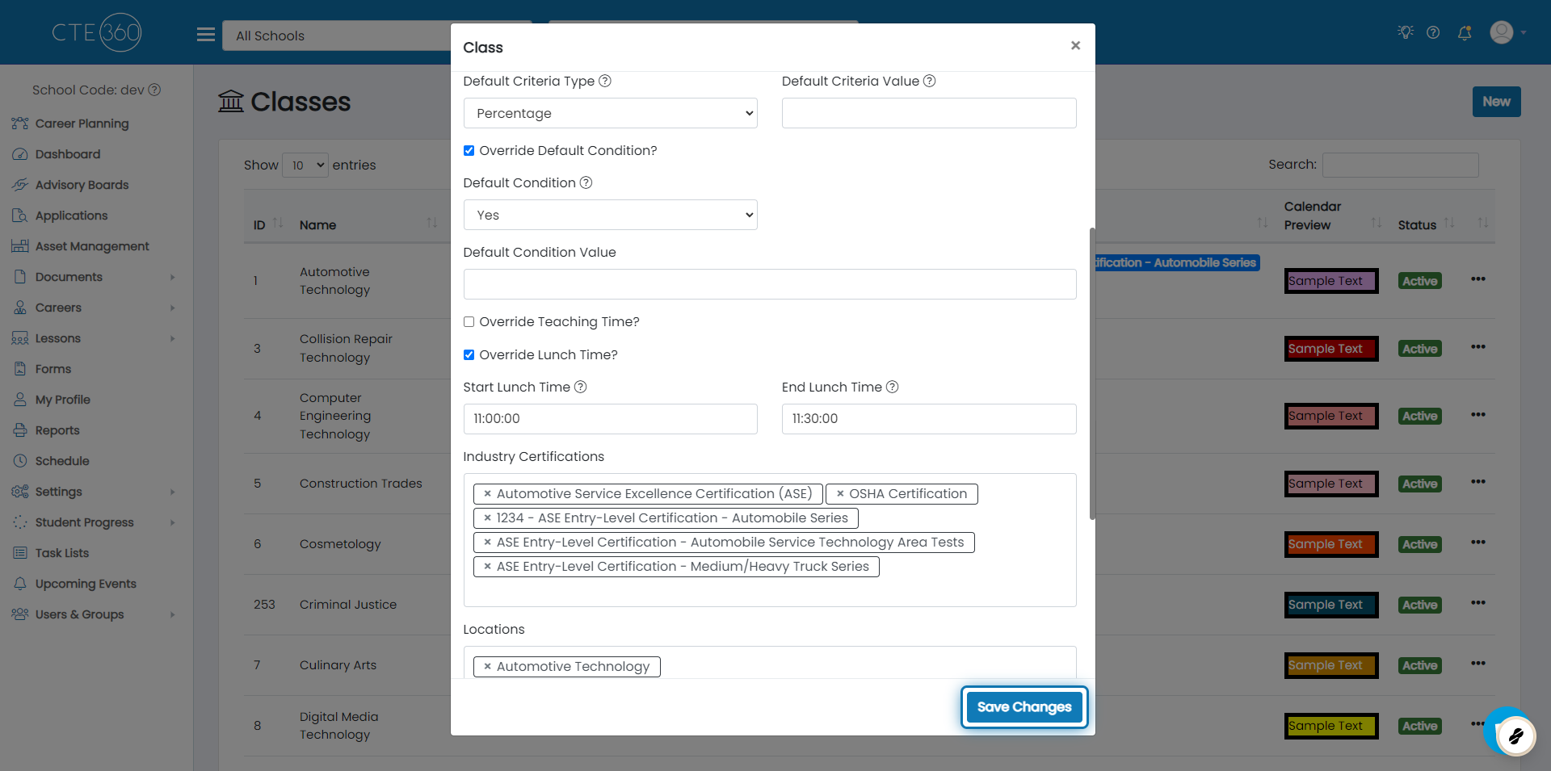The image size is (1551, 771).
Task: Open the notifications bell icon
Action: click(x=1464, y=33)
